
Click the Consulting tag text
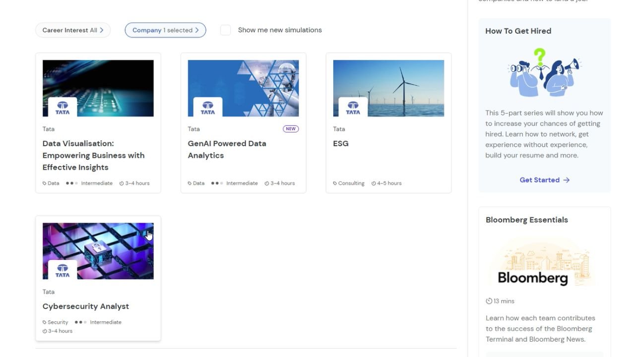(351, 183)
